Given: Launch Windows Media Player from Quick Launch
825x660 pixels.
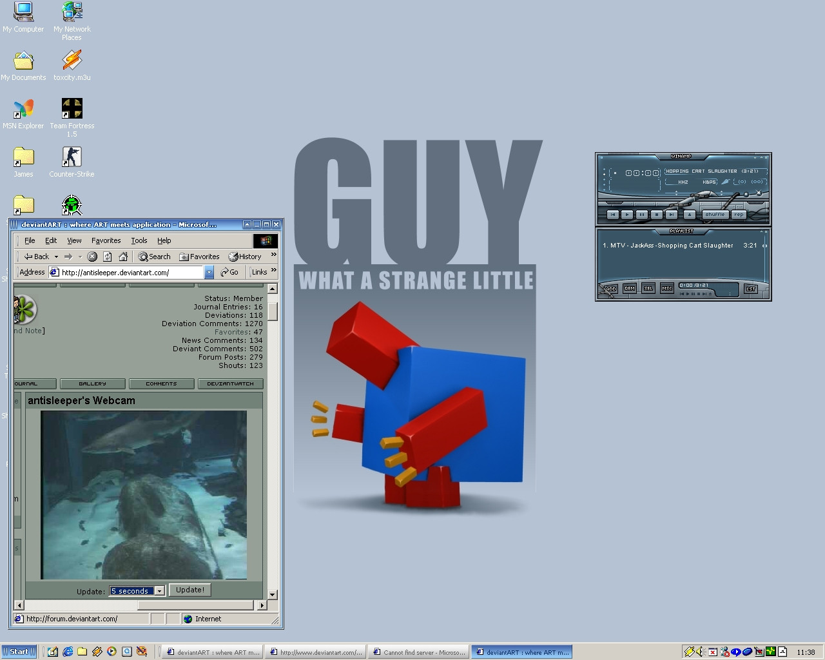Looking at the screenshot, I should point(112,652).
